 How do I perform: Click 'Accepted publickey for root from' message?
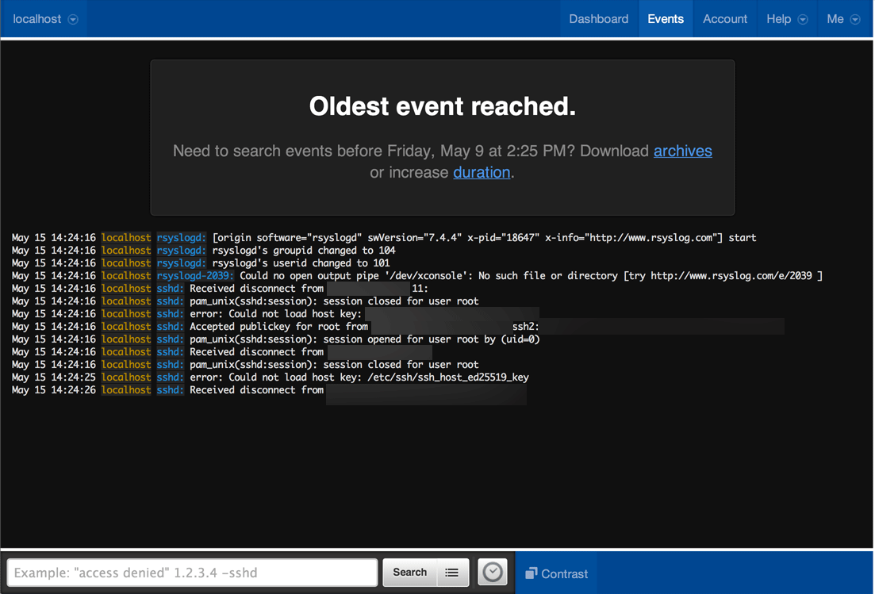[x=278, y=327]
